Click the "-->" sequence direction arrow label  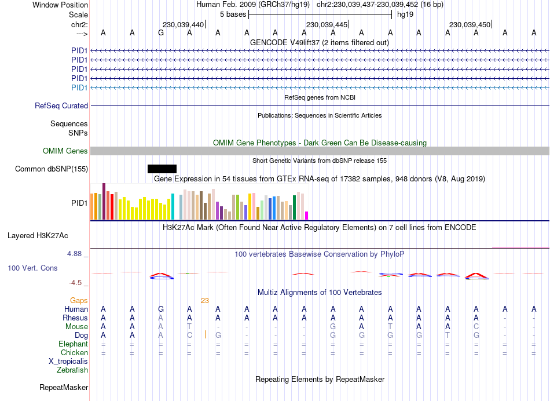(x=82, y=34)
